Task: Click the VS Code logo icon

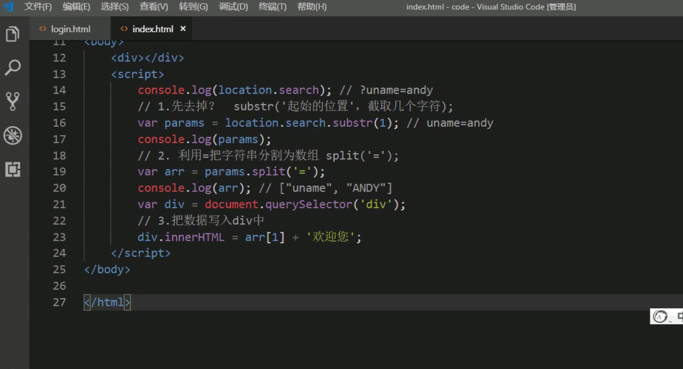Action: point(8,6)
